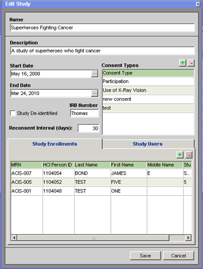Screen dimensions: 203x269
Task: Select the ACIS-001 enrollment row
Action: click(101, 191)
